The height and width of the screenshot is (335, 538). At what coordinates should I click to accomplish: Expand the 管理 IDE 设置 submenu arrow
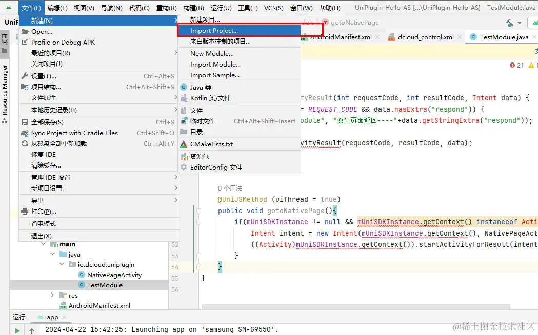click(175, 177)
